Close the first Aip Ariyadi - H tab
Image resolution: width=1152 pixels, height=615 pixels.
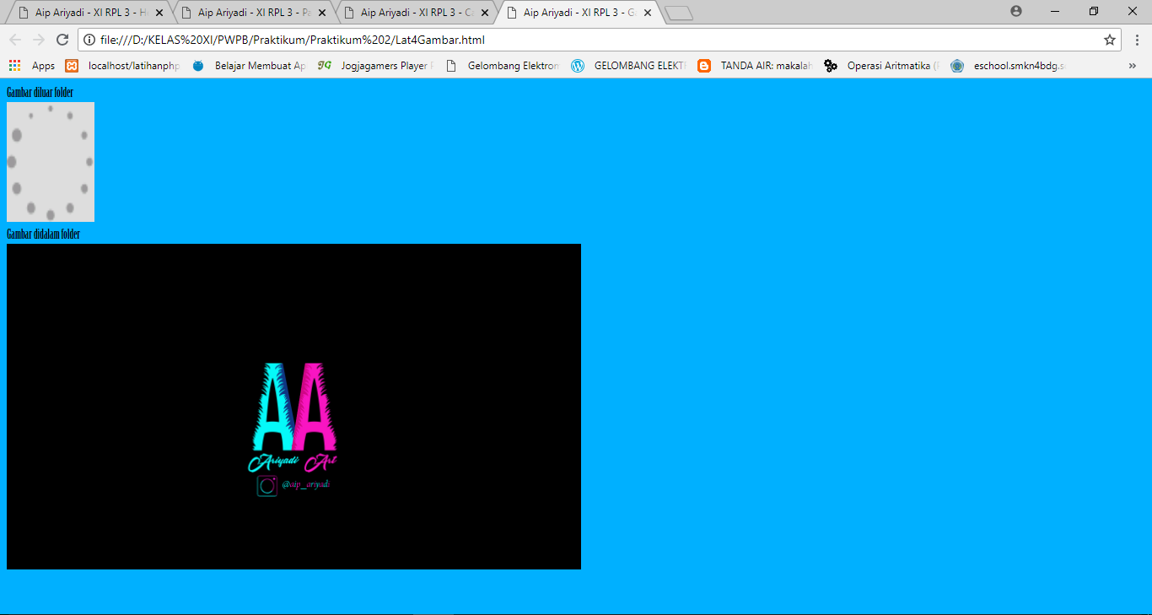point(159,13)
